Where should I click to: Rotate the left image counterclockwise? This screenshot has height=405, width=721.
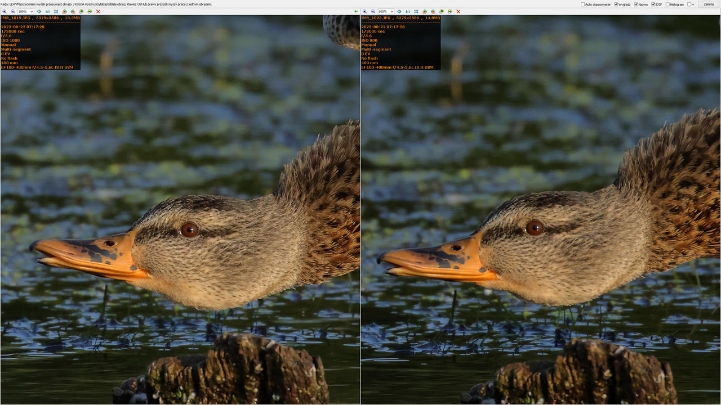(x=64, y=11)
